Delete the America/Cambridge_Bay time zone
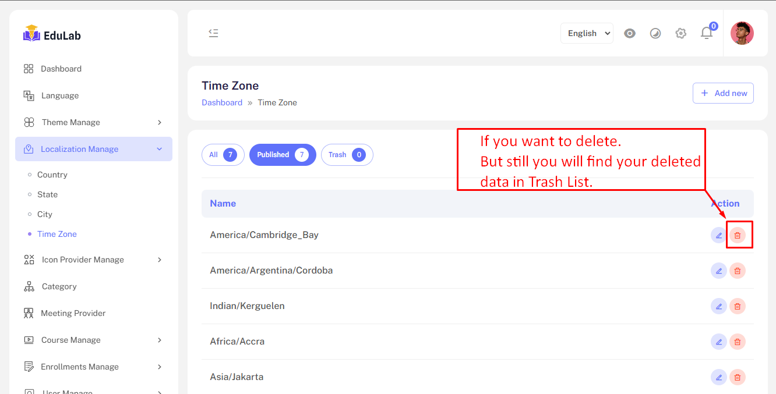 [738, 235]
